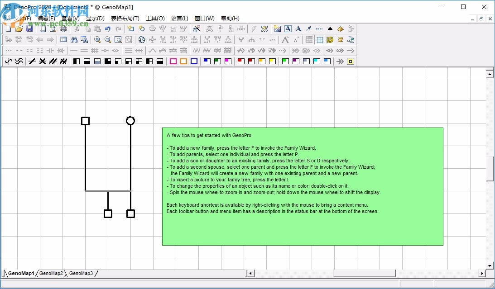495x289 pixels.
Task: Open the 工具(O) menu
Action: tap(155, 19)
